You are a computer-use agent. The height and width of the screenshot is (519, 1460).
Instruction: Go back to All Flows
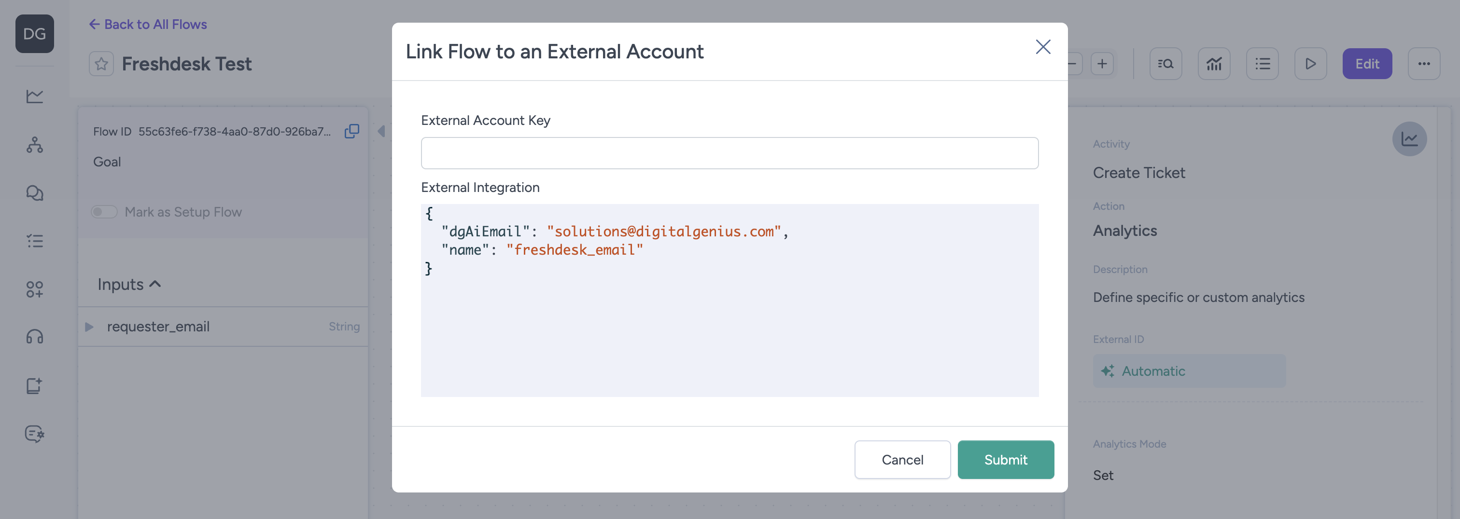[x=148, y=24]
